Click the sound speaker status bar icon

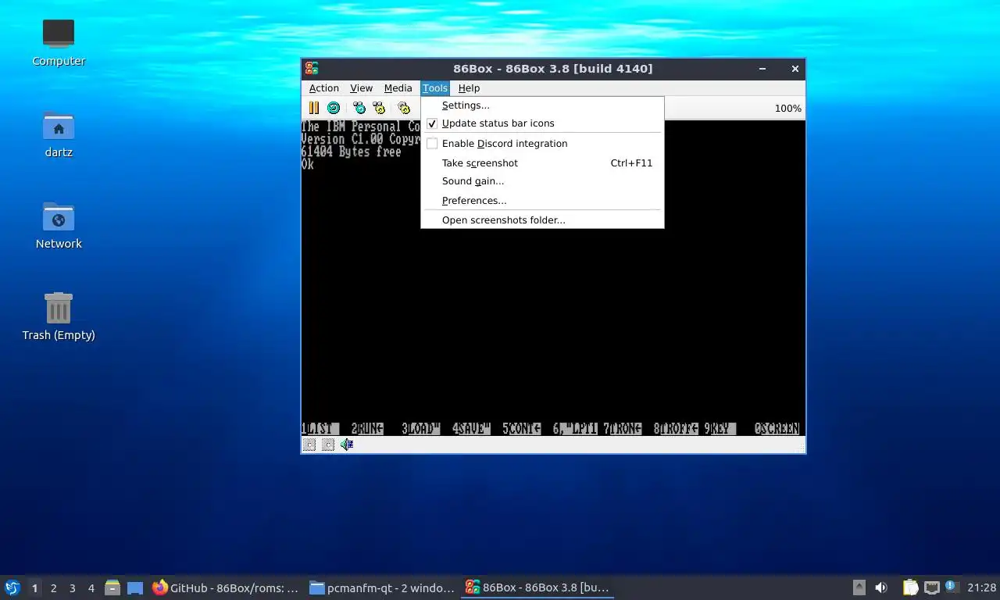pos(347,445)
